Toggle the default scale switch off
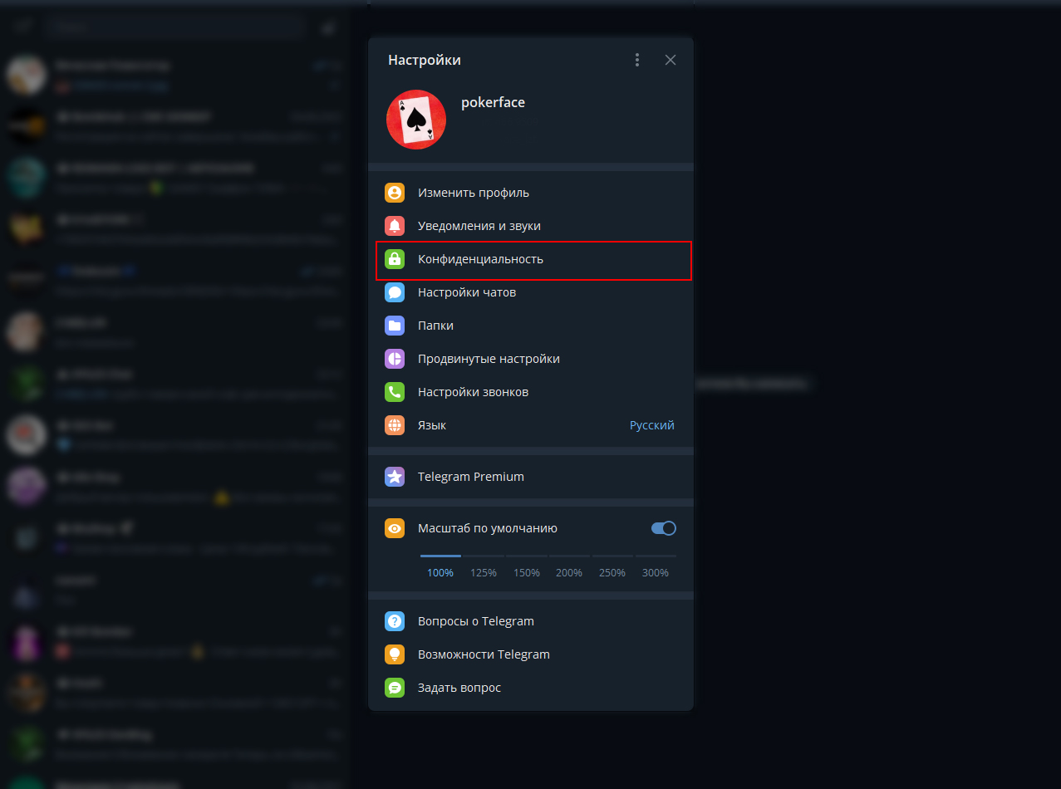The height and width of the screenshot is (789, 1061). (663, 528)
